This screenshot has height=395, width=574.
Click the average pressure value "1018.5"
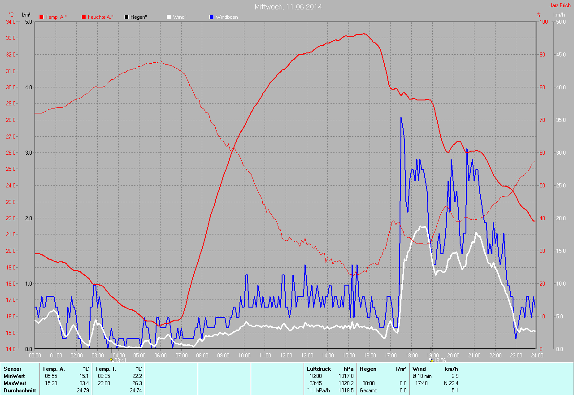point(346,391)
